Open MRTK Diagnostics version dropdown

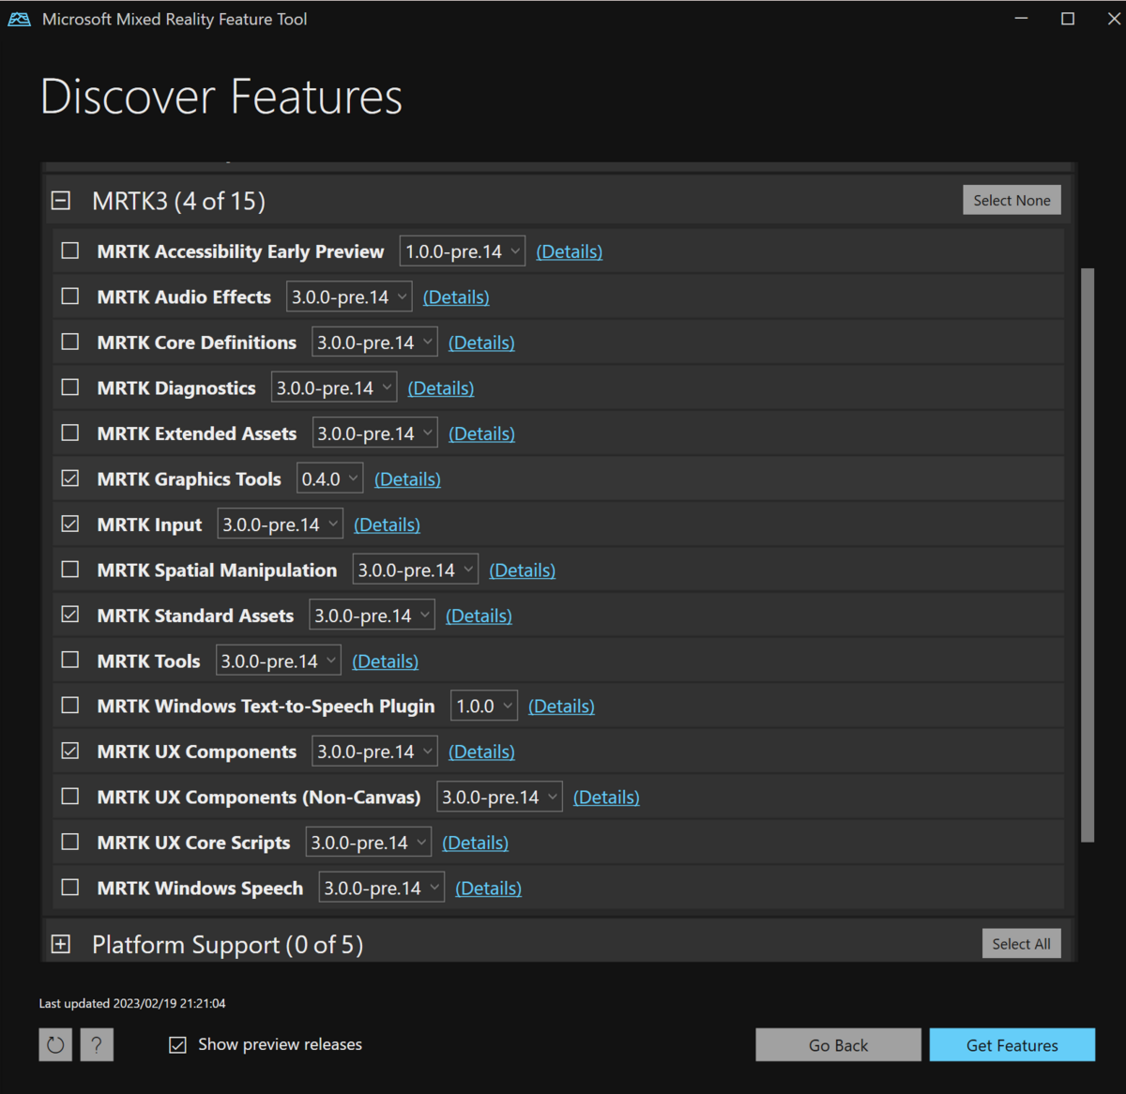coord(334,387)
